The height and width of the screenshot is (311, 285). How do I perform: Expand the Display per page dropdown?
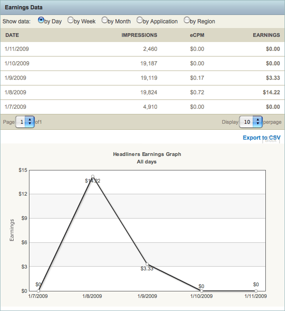[248, 122]
